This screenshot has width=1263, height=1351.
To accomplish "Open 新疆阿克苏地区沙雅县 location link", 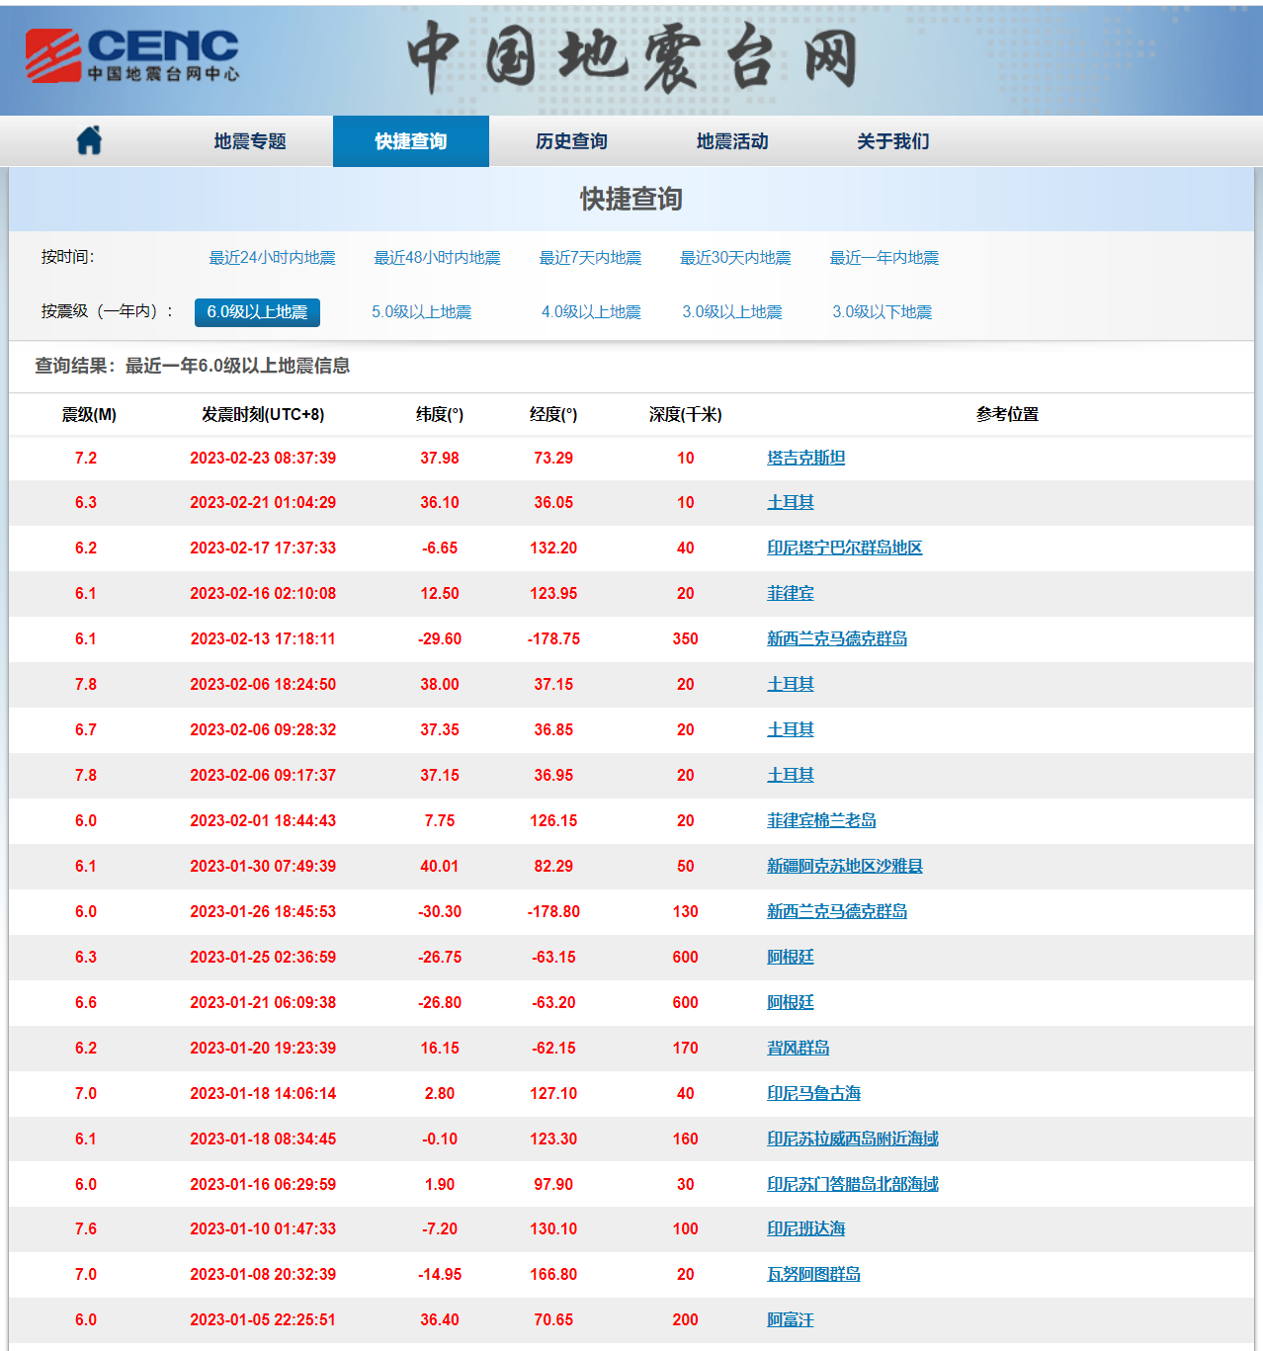I will tap(845, 866).
